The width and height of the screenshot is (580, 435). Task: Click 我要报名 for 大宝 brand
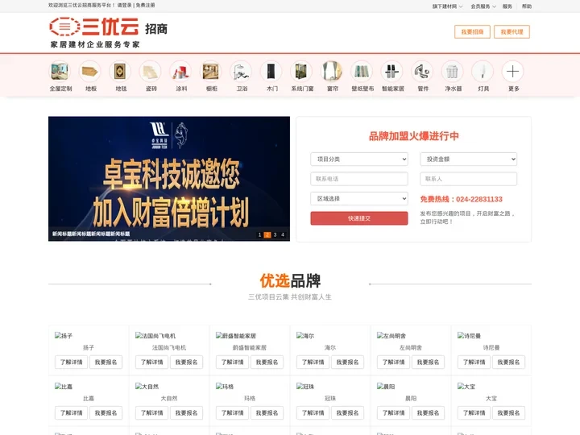click(x=508, y=412)
